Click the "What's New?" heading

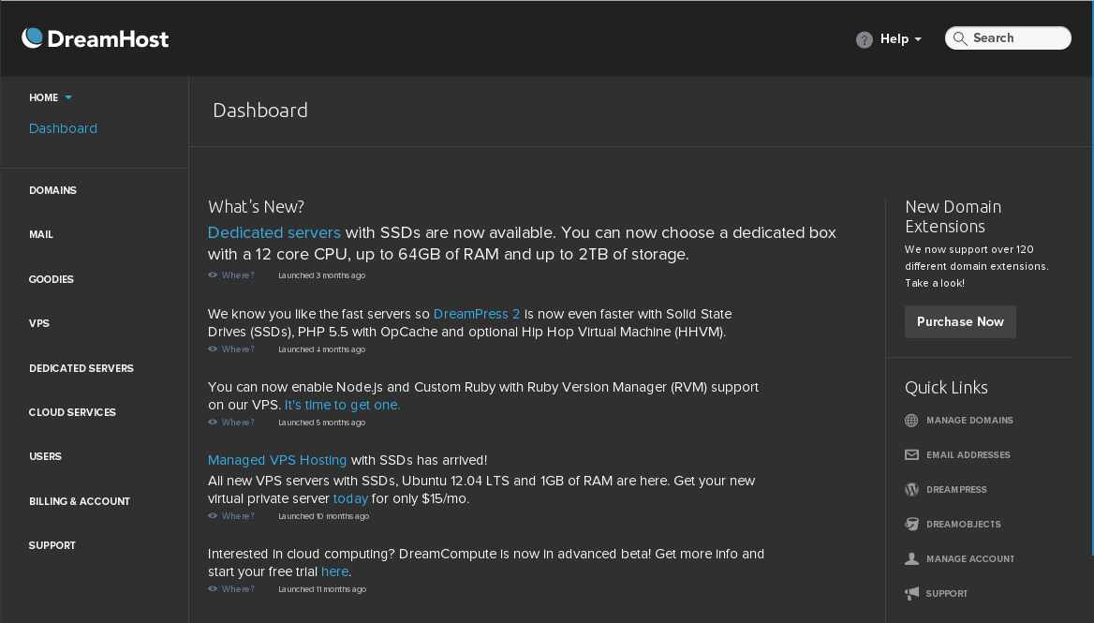(256, 206)
